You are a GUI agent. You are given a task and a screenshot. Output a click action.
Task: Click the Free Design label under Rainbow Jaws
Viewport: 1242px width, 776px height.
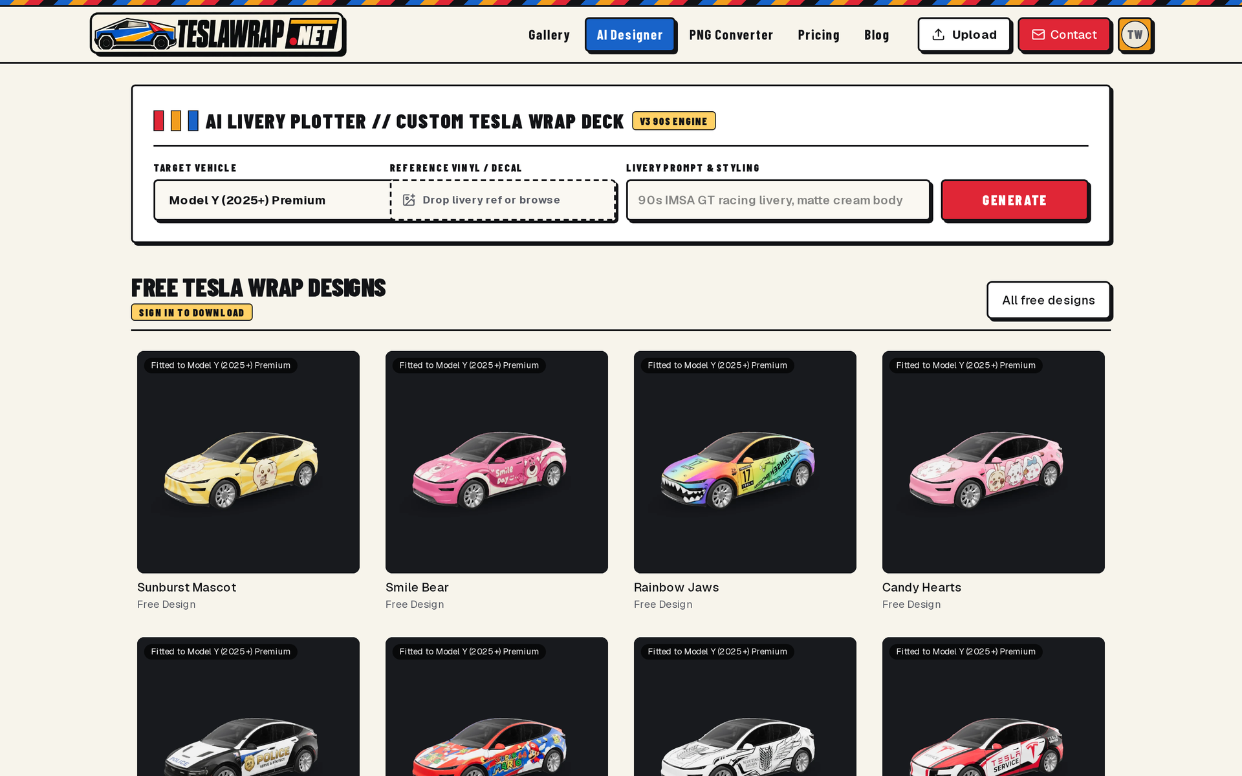point(663,605)
